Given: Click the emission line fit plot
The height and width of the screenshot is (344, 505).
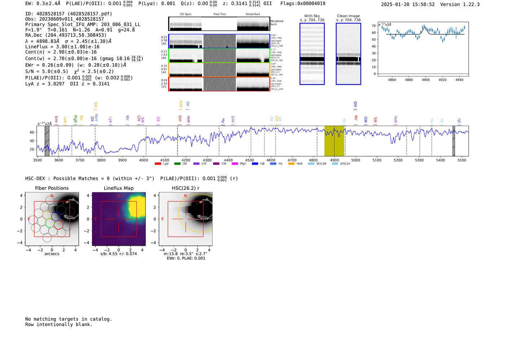Looking at the screenshot, I should [x=423, y=49].
